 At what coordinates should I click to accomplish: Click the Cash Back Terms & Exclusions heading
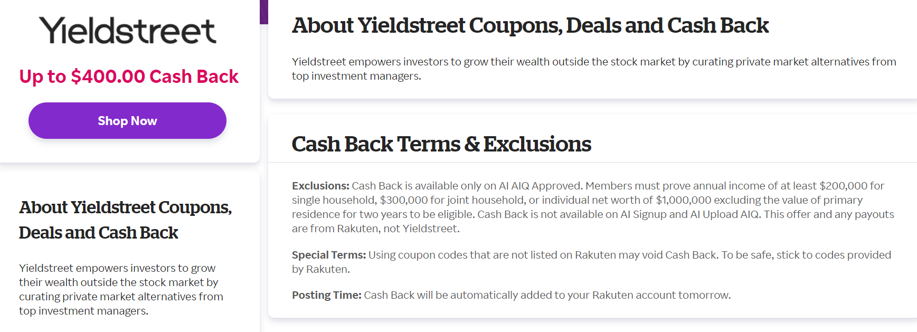441,144
